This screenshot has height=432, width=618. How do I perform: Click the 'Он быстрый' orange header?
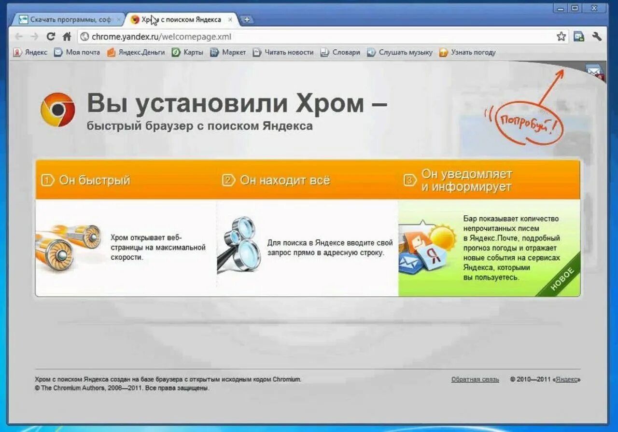tap(126, 180)
